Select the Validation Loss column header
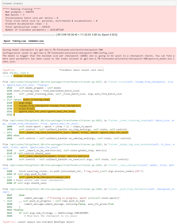178x224 pixels. click(x=36, y=41)
